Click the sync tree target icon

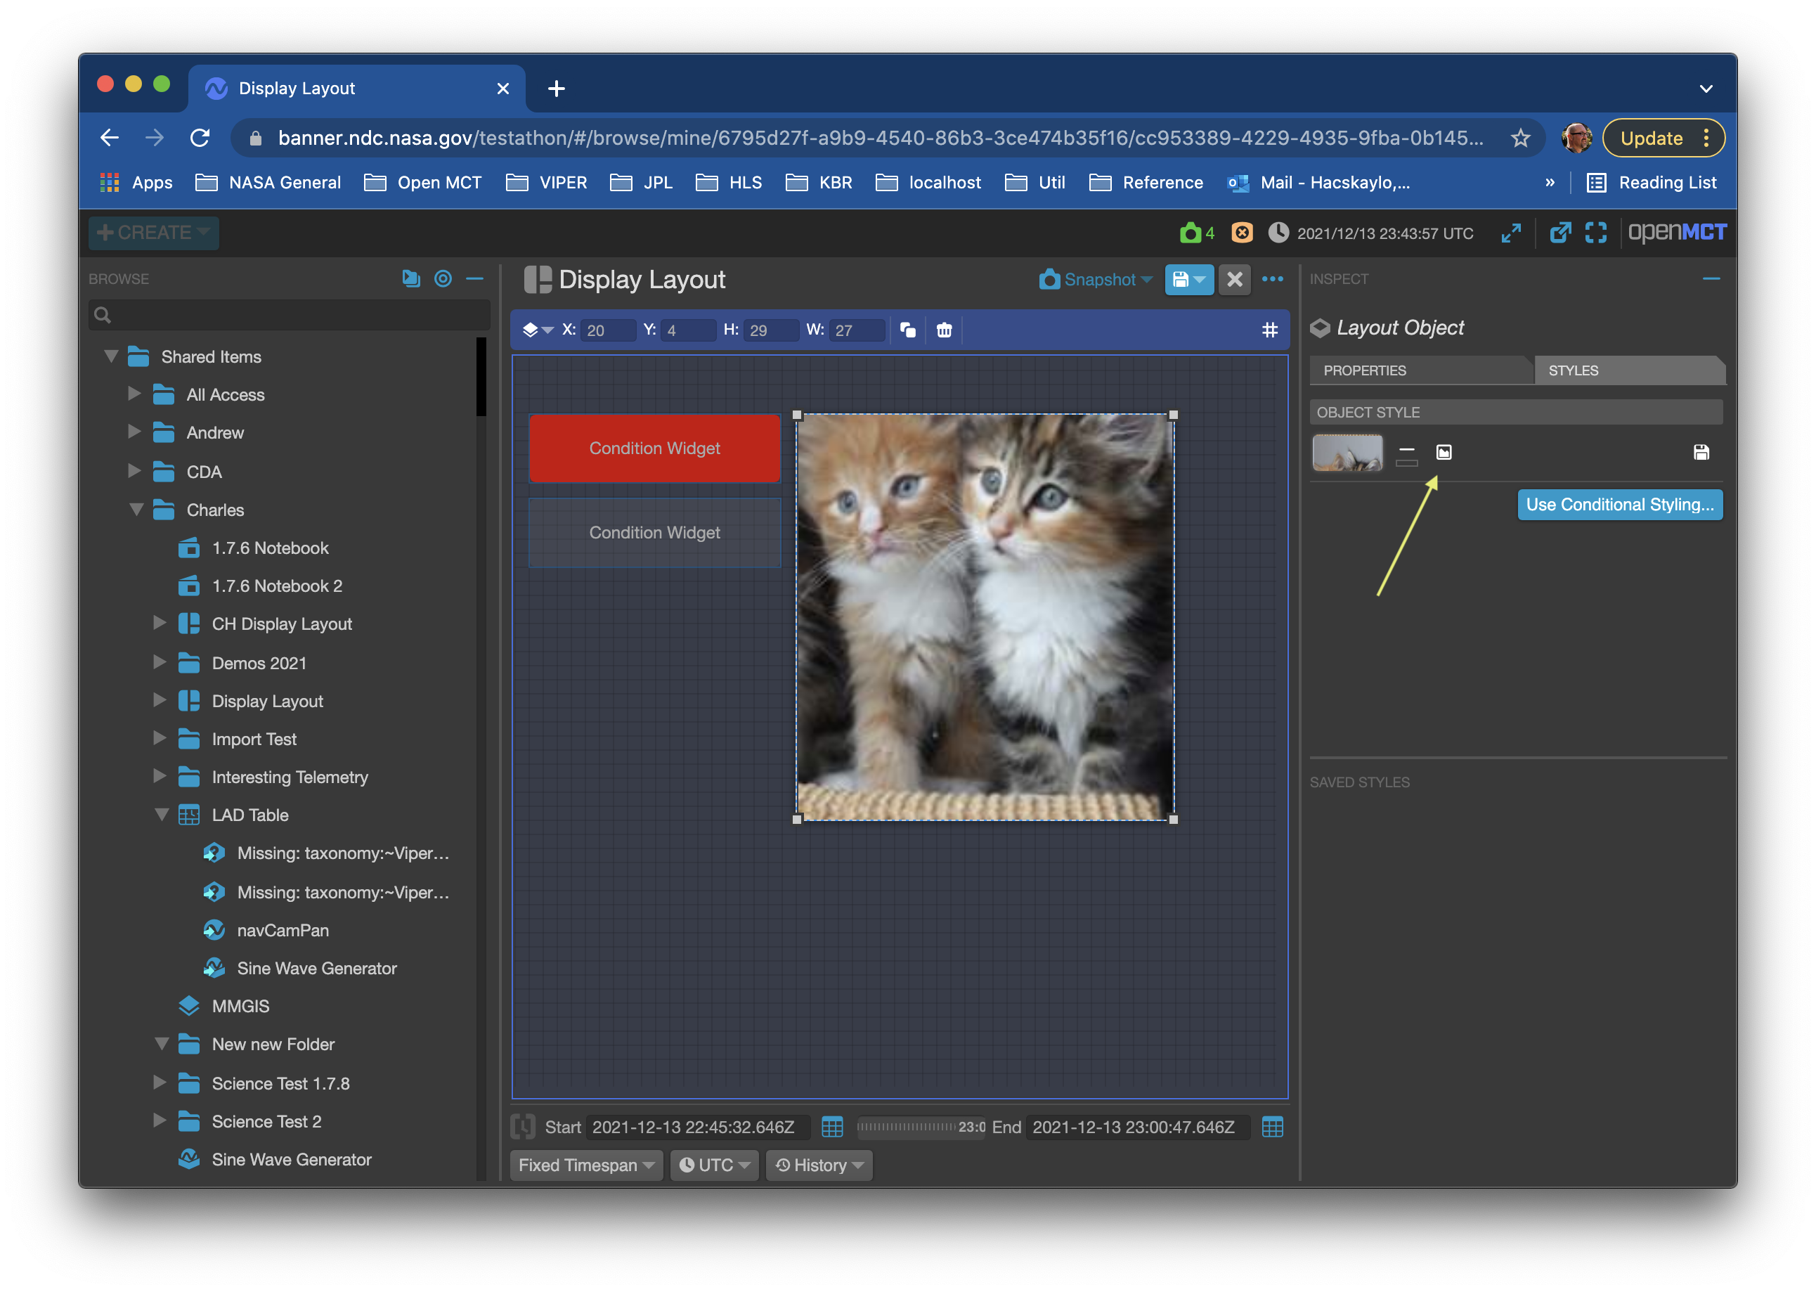[x=443, y=278]
